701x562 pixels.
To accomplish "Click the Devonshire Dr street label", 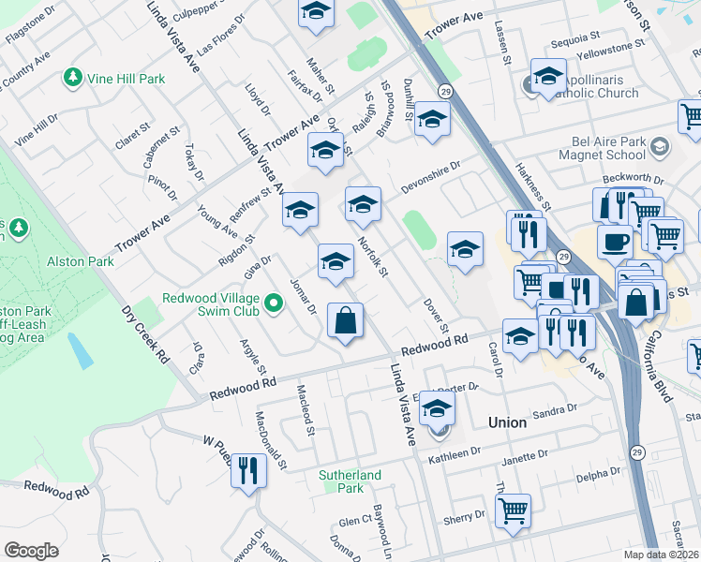I will coord(430,177).
